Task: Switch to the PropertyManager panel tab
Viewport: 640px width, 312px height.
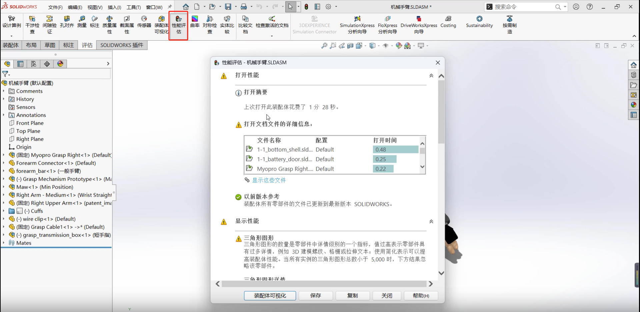Action: pos(20,64)
